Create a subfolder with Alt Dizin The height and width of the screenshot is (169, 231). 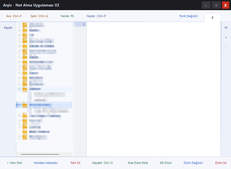166,163
